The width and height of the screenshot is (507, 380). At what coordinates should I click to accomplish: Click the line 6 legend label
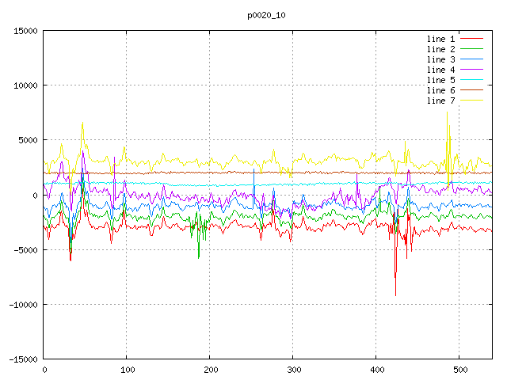pos(440,90)
